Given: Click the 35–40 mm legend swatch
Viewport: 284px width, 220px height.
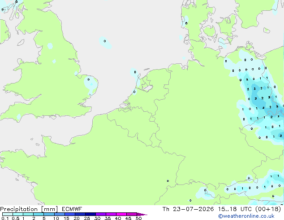Looking at the screenshot, I should (x=111, y=214).
